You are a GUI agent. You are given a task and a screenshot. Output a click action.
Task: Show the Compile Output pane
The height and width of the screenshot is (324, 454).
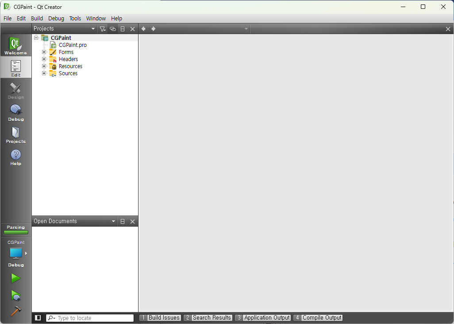tap(318, 318)
